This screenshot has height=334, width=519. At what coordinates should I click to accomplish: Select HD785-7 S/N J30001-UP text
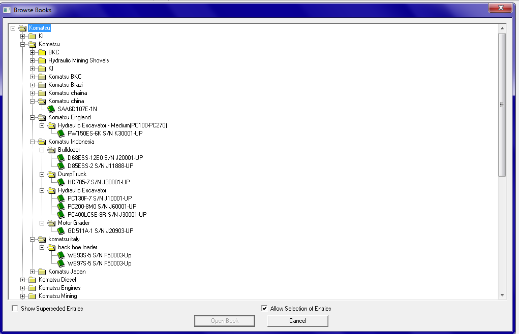point(99,182)
